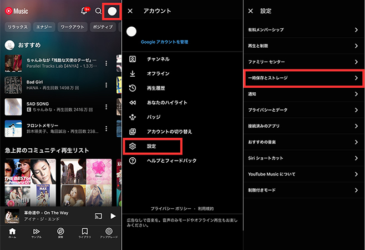Go to the ホーム tab
This screenshot has width=365, height=250.
pos(12,233)
